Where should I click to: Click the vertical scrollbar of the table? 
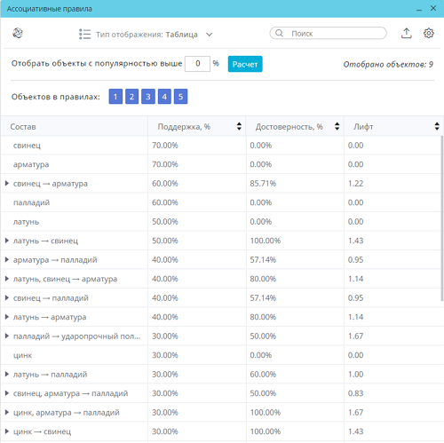pos(442,219)
